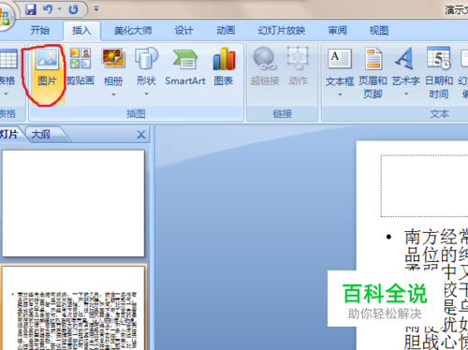Switch to the 大纲 outline pane tab
The height and width of the screenshot is (350, 468).
click(40, 135)
